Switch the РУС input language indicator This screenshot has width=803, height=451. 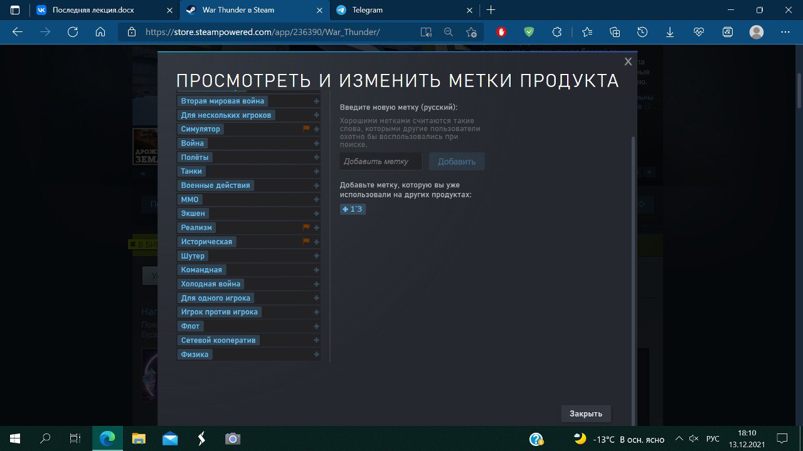point(713,439)
